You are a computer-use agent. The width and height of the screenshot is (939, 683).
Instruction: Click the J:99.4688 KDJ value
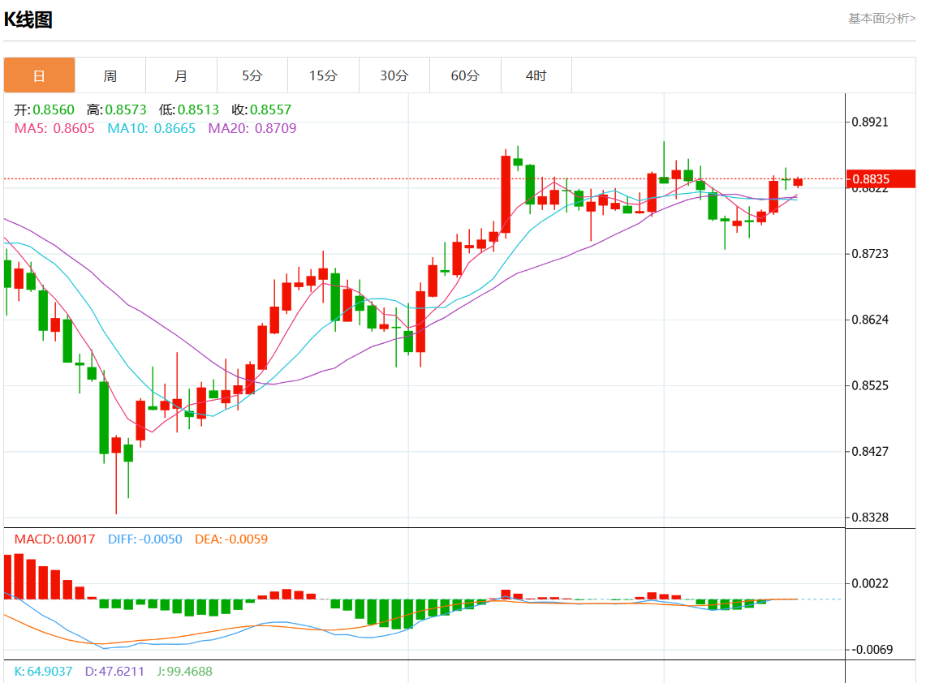pos(184,671)
